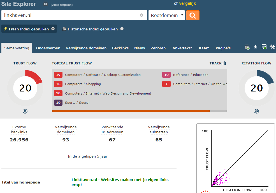This screenshot has width=276, height=193.
Task: Select the Historische Index gebruiken radio button
Action: coord(122,29)
